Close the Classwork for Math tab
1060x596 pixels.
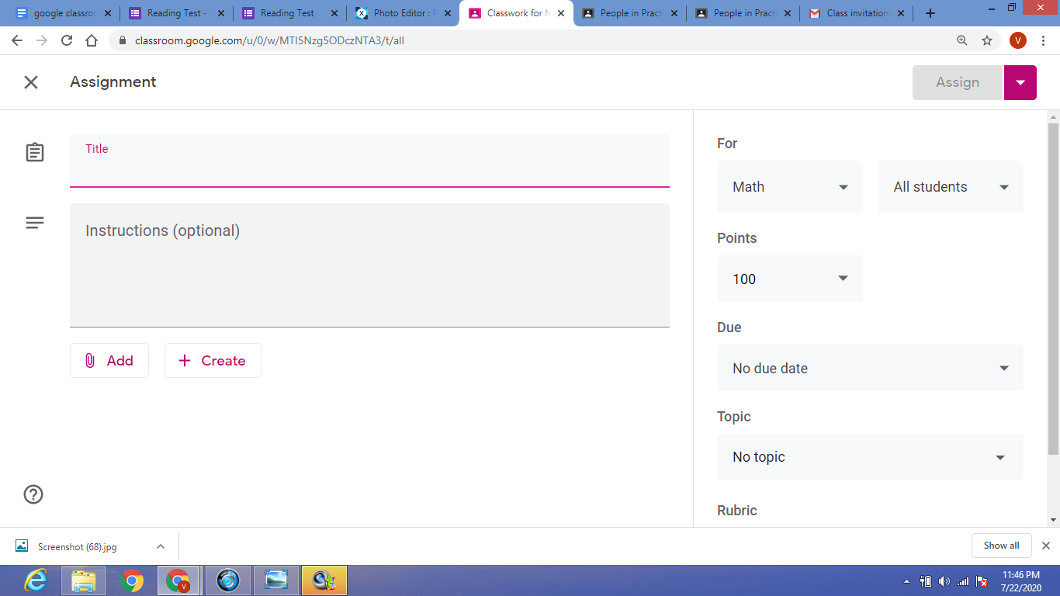[x=560, y=13]
